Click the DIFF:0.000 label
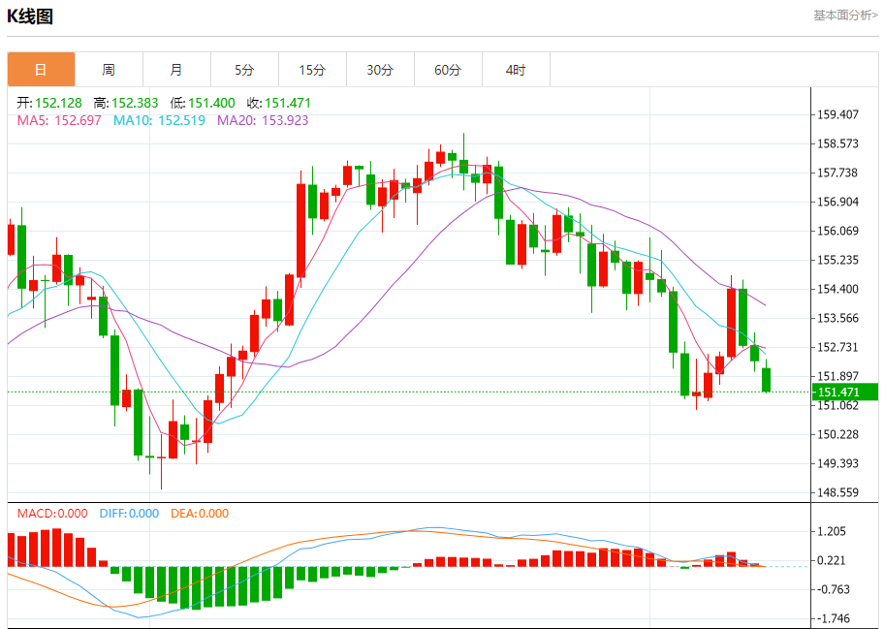The width and height of the screenshot is (884, 629). pos(129,514)
